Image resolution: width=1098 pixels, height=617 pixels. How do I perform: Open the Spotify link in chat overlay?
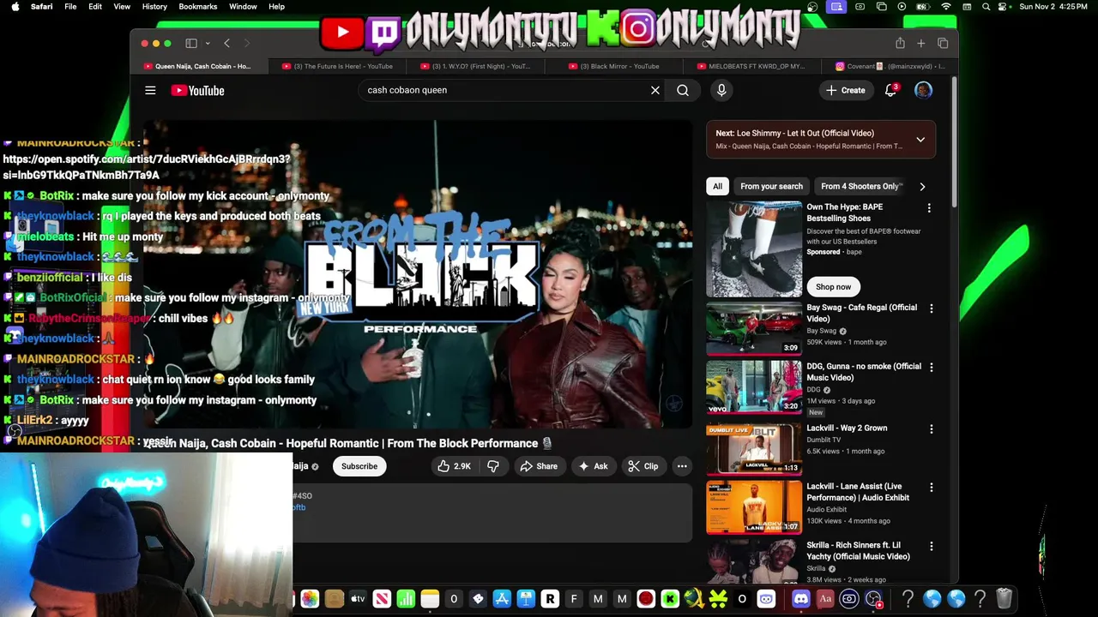pyautogui.click(x=147, y=167)
